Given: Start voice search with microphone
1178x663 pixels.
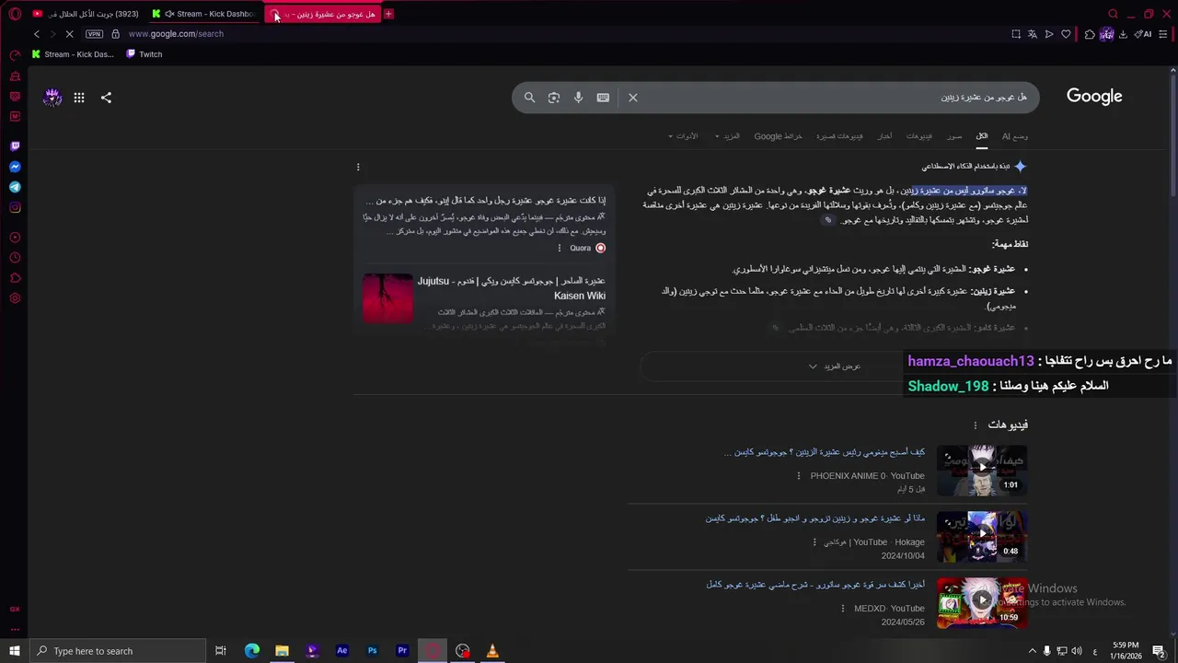Looking at the screenshot, I should click(578, 98).
